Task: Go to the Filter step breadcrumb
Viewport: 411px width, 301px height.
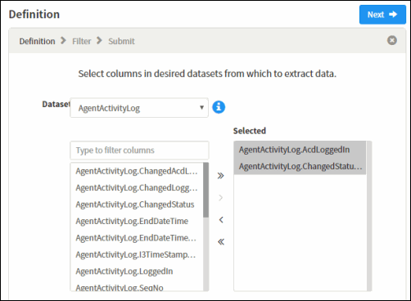Action: [x=81, y=41]
